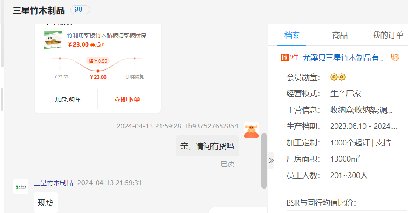Switch to the 档案 tab
The width and height of the screenshot is (408, 213).
(x=292, y=35)
